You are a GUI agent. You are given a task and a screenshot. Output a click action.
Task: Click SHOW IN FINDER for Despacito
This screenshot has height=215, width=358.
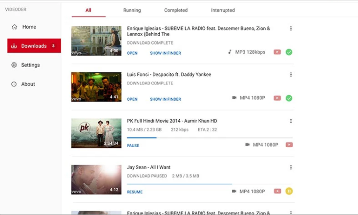point(166,99)
